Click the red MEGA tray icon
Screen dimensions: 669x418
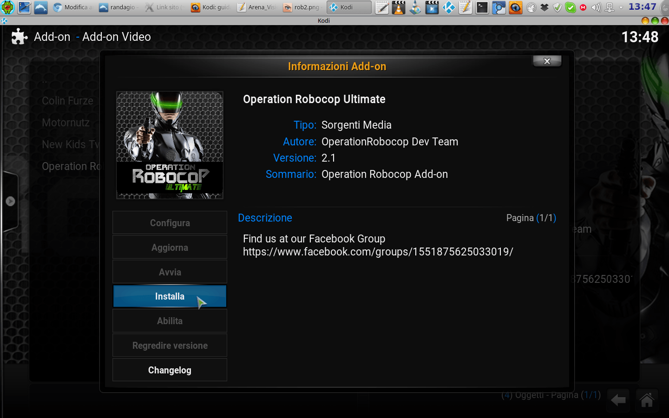pos(583,7)
